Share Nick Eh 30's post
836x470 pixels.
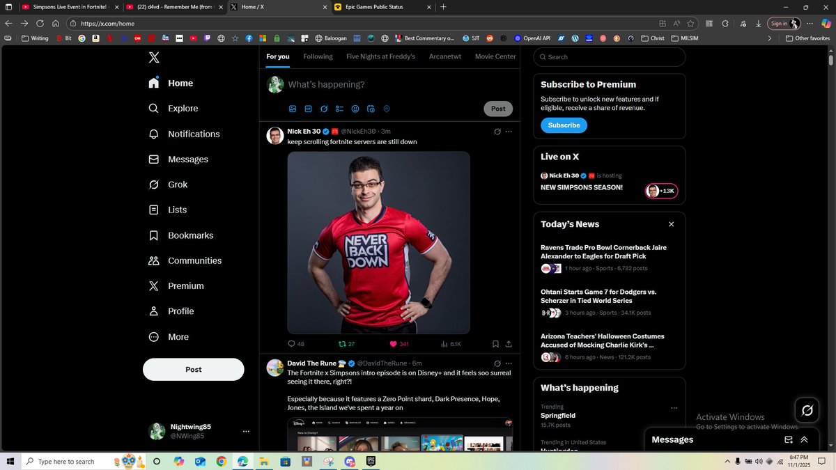tap(509, 344)
